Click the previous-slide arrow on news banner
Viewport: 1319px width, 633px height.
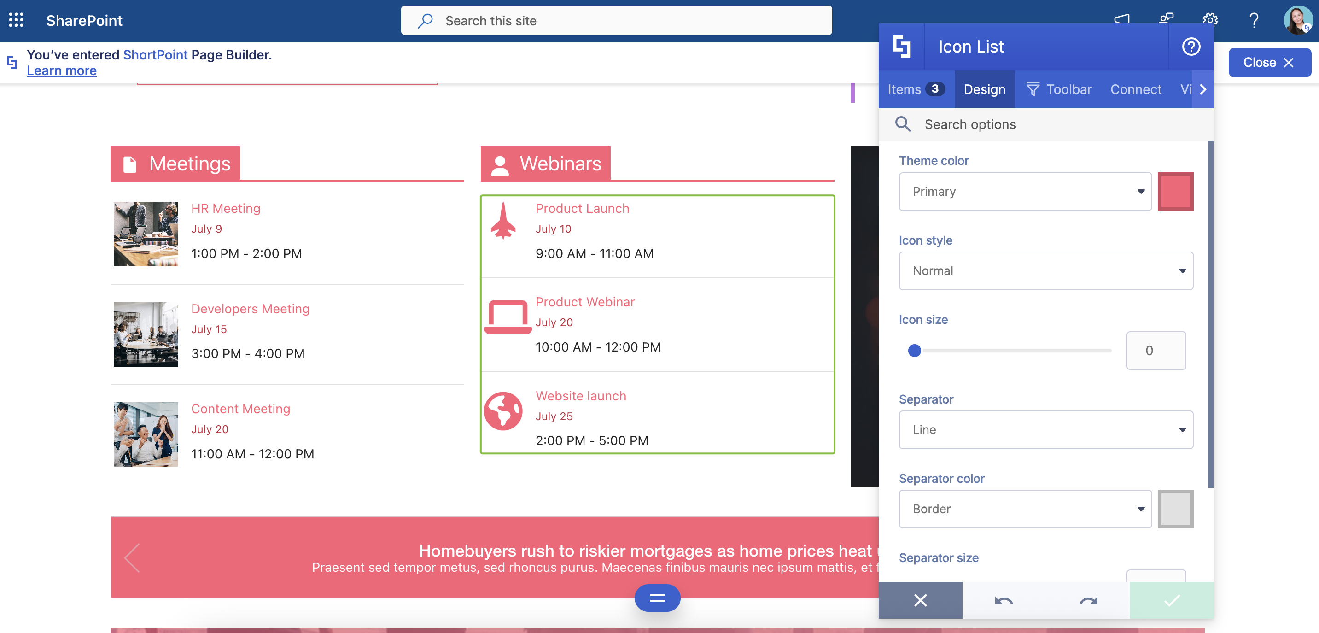click(x=133, y=557)
